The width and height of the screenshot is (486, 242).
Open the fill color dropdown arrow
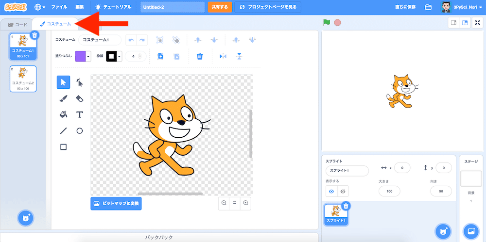[88, 57]
